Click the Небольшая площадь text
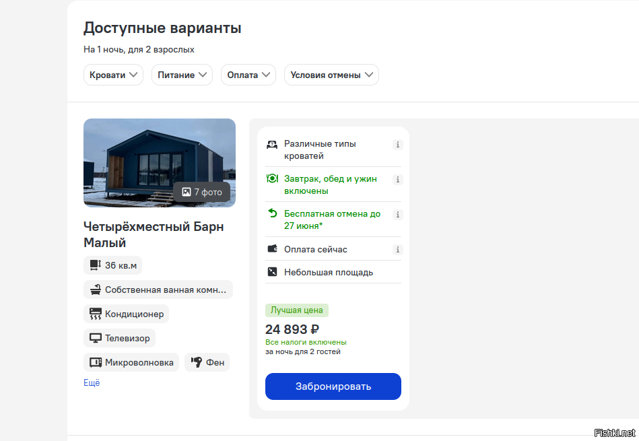The height and width of the screenshot is (441, 639). [x=329, y=272]
